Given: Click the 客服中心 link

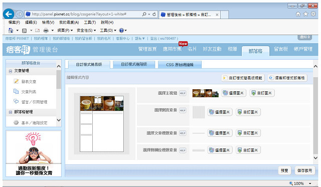Looking at the screenshot, I should [122, 39].
